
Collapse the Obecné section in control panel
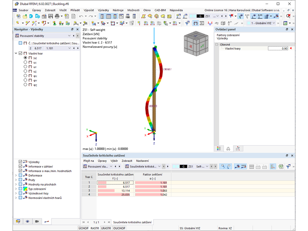pos(217,45)
